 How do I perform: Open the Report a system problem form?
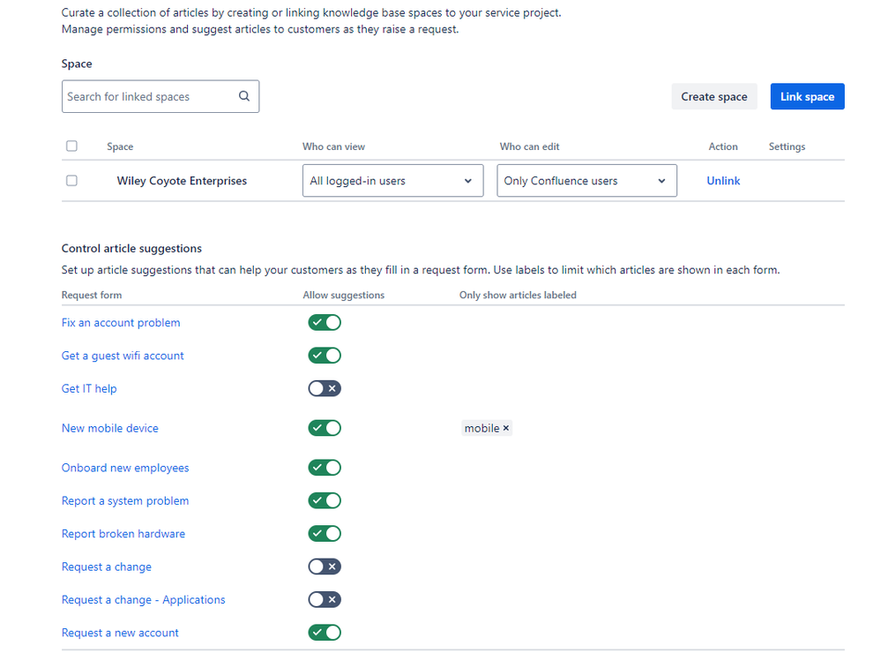pos(125,501)
